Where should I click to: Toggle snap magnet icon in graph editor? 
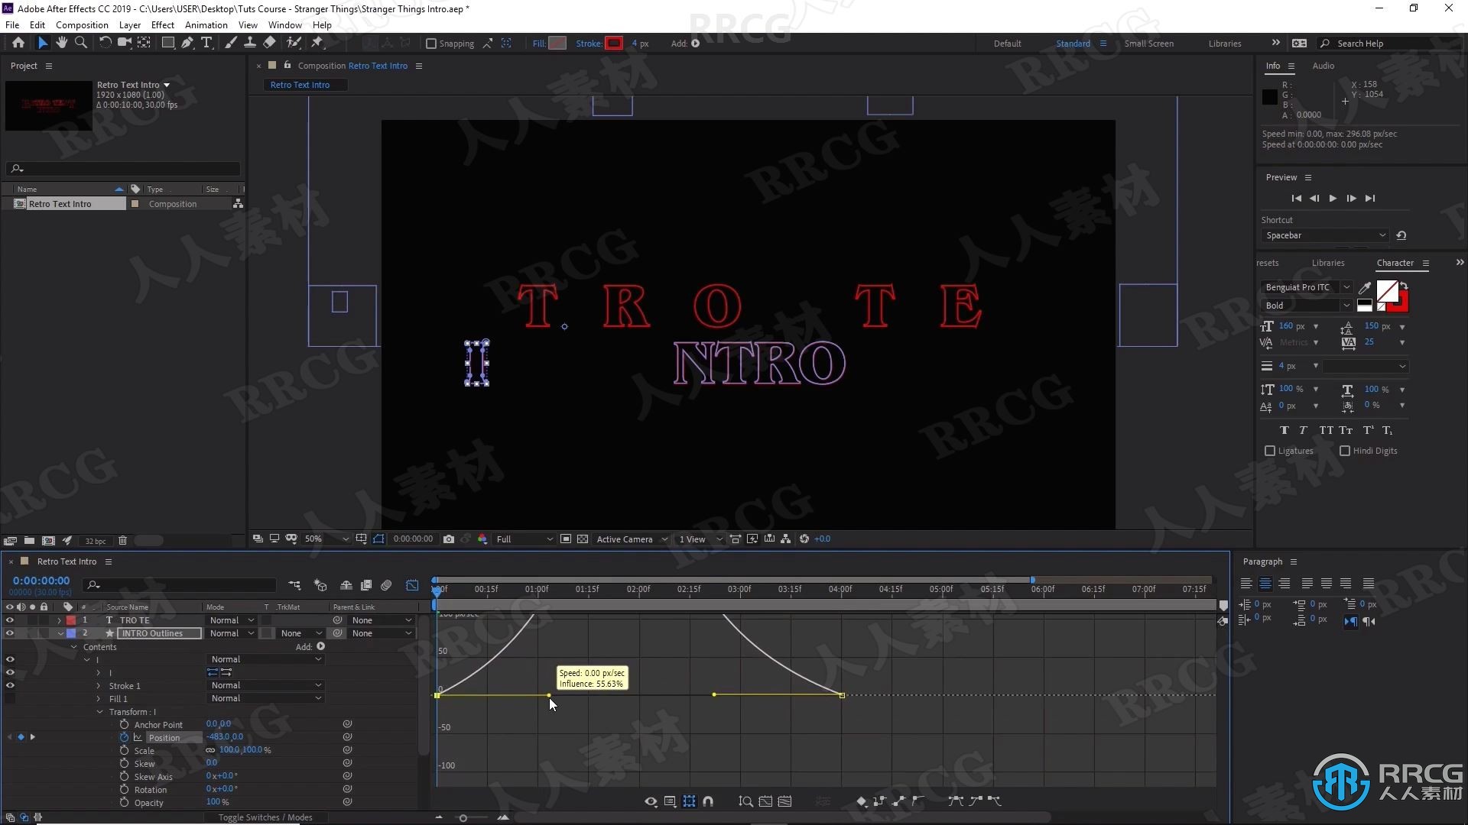coord(708,801)
